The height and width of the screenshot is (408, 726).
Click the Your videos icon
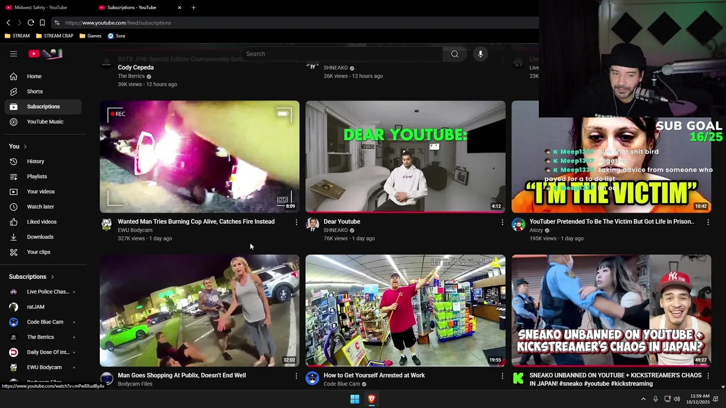(x=14, y=192)
